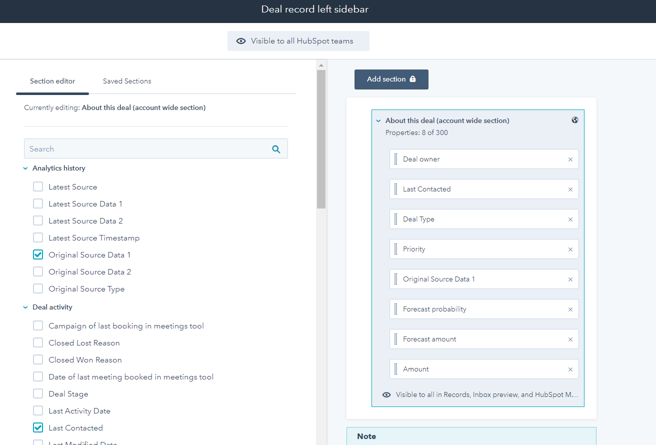
Task: Remove Last Contacted property via X icon
Action: click(570, 189)
